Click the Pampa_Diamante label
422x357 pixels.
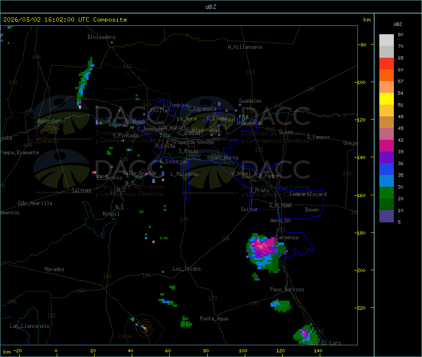click(20, 152)
